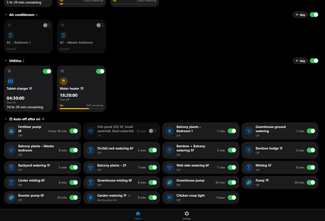Star the Tablet charger 1F card
Screen dimensions: 325x221
(9, 71)
